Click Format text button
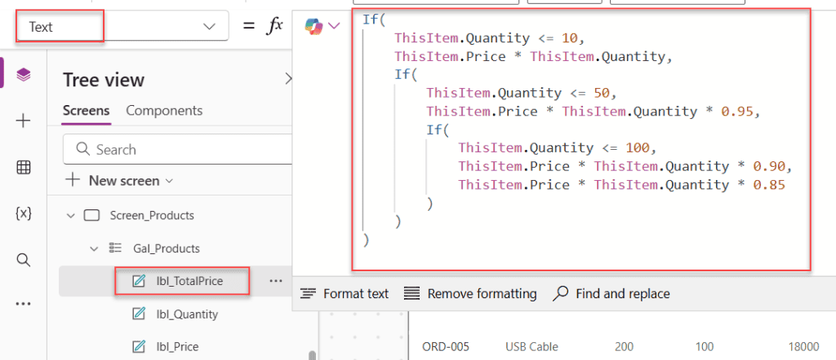Viewport: 836px width, 360px height. tap(345, 293)
